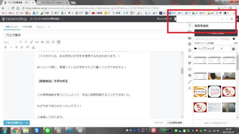239x134 pixels.
Task: Open the ダッシュボード link
Action: (x=164, y=19)
